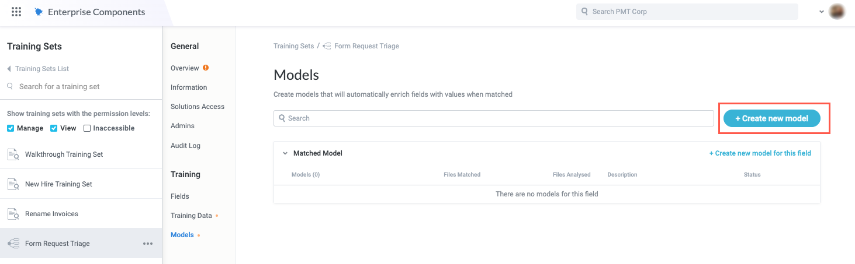This screenshot has height=264, width=855.
Task: Click Create new model for this field
Action: 760,153
